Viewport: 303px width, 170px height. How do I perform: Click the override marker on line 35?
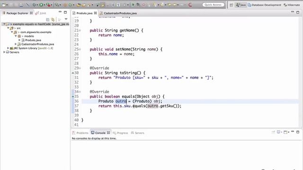coord(73,96)
